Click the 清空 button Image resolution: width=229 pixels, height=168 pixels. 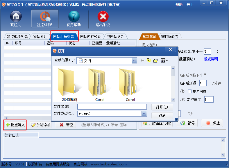pyautogui.click(x=66, y=125)
